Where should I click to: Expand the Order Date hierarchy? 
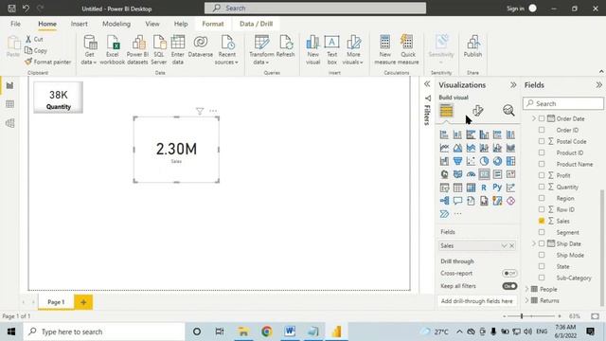(x=534, y=118)
